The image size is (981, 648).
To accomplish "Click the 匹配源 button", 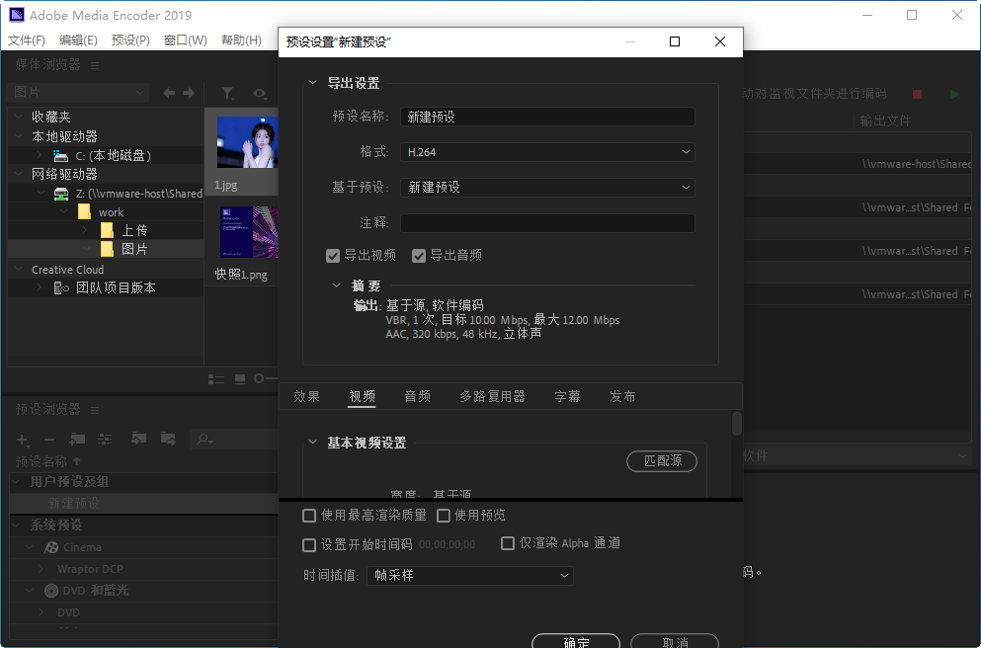I will (661, 461).
